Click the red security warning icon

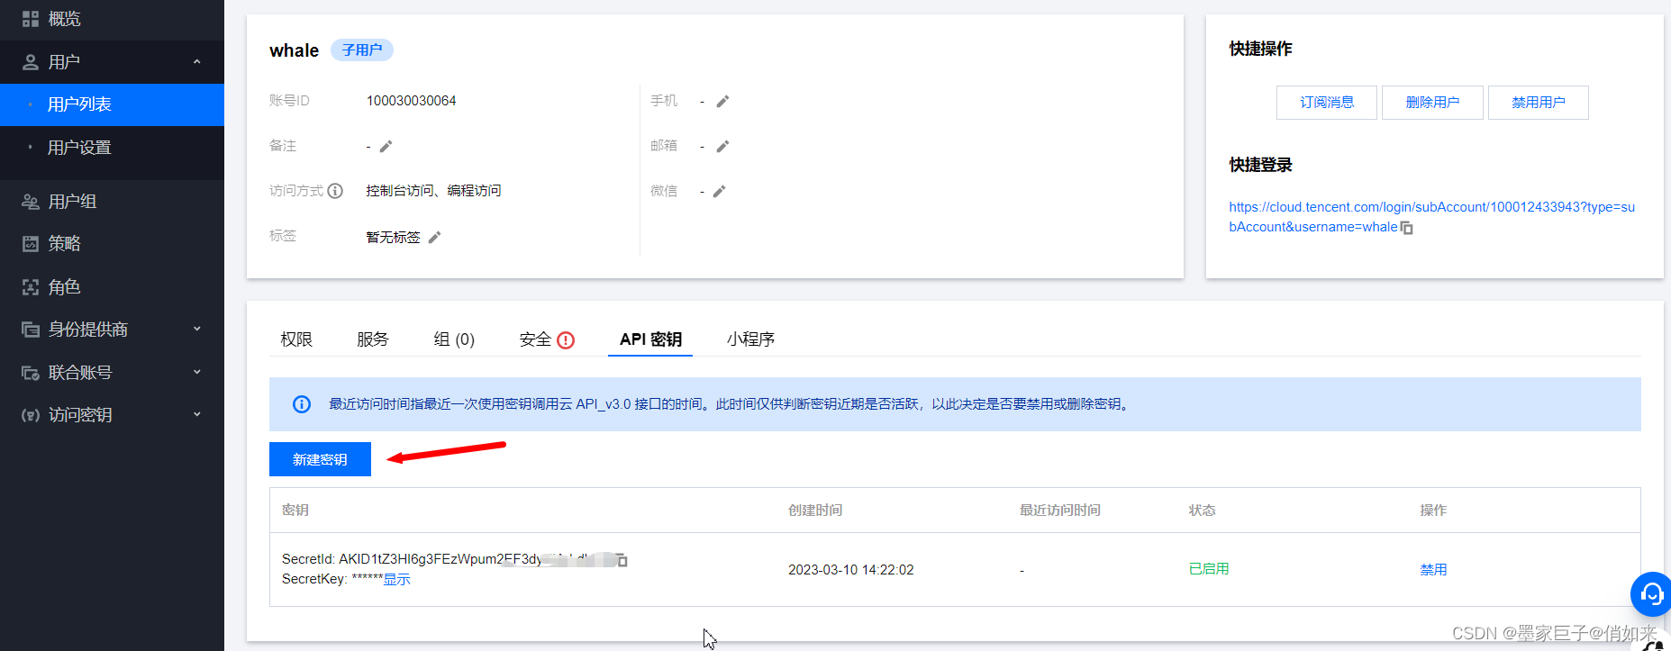click(x=566, y=340)
